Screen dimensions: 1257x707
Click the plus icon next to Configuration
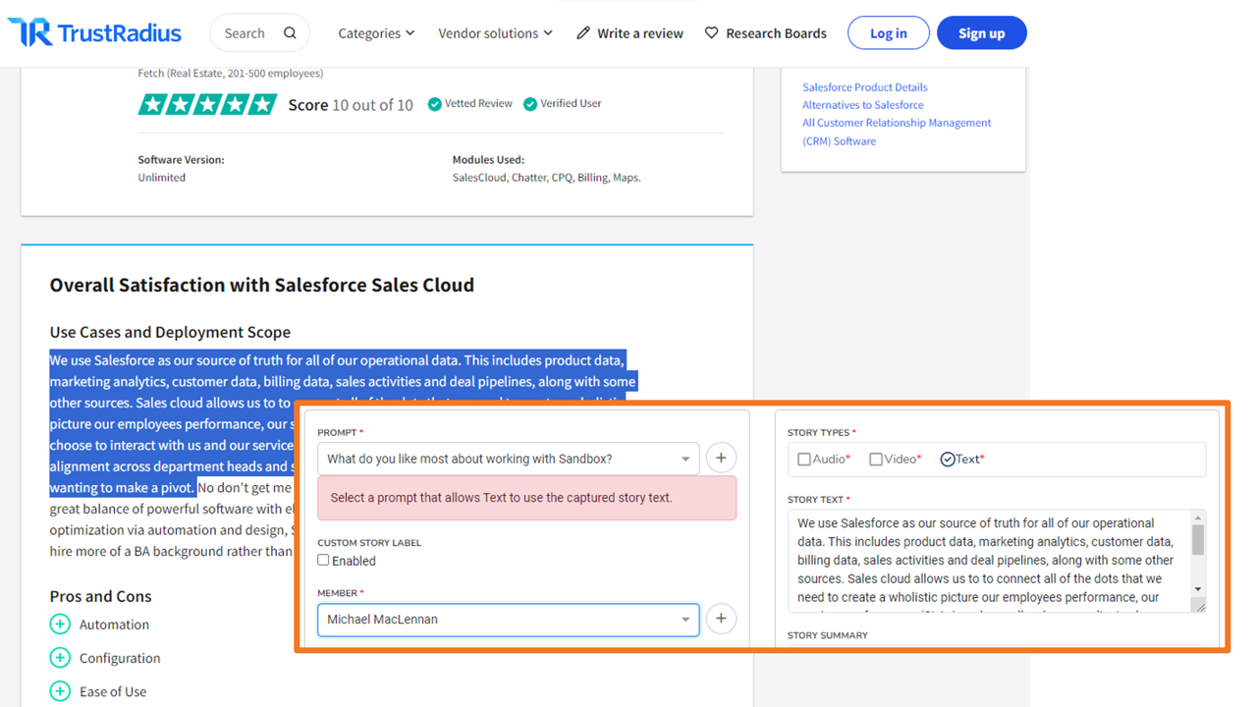[x=60, y=658]
